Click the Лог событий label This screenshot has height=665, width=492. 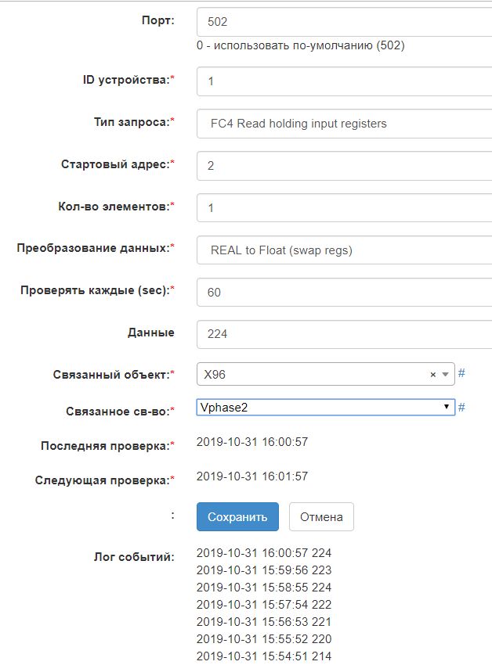[134, 557]
